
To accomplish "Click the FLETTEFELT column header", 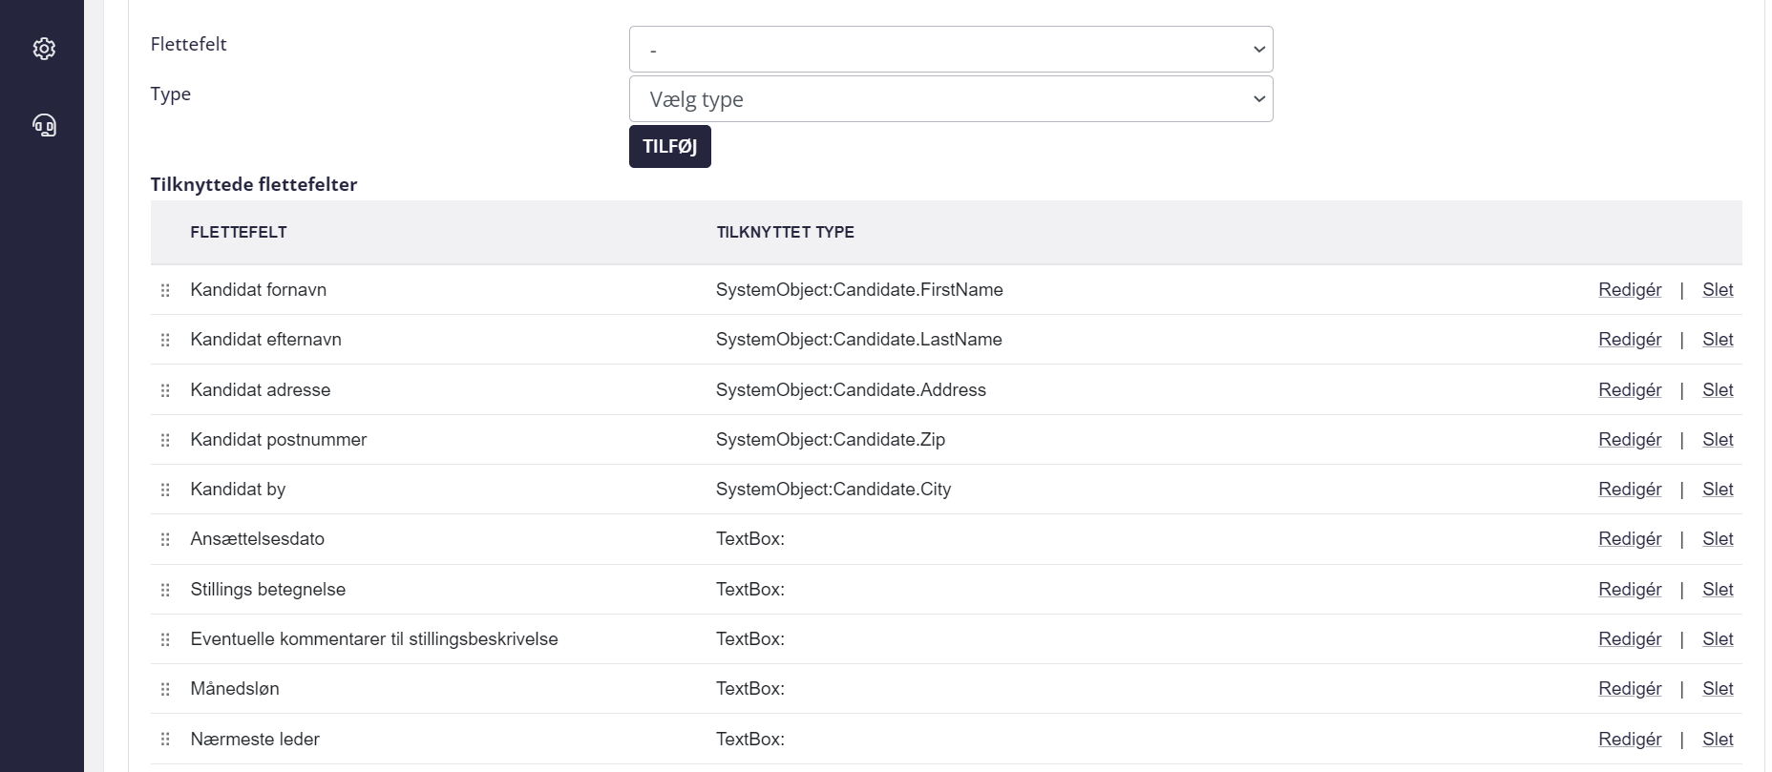I will point(239,232).
